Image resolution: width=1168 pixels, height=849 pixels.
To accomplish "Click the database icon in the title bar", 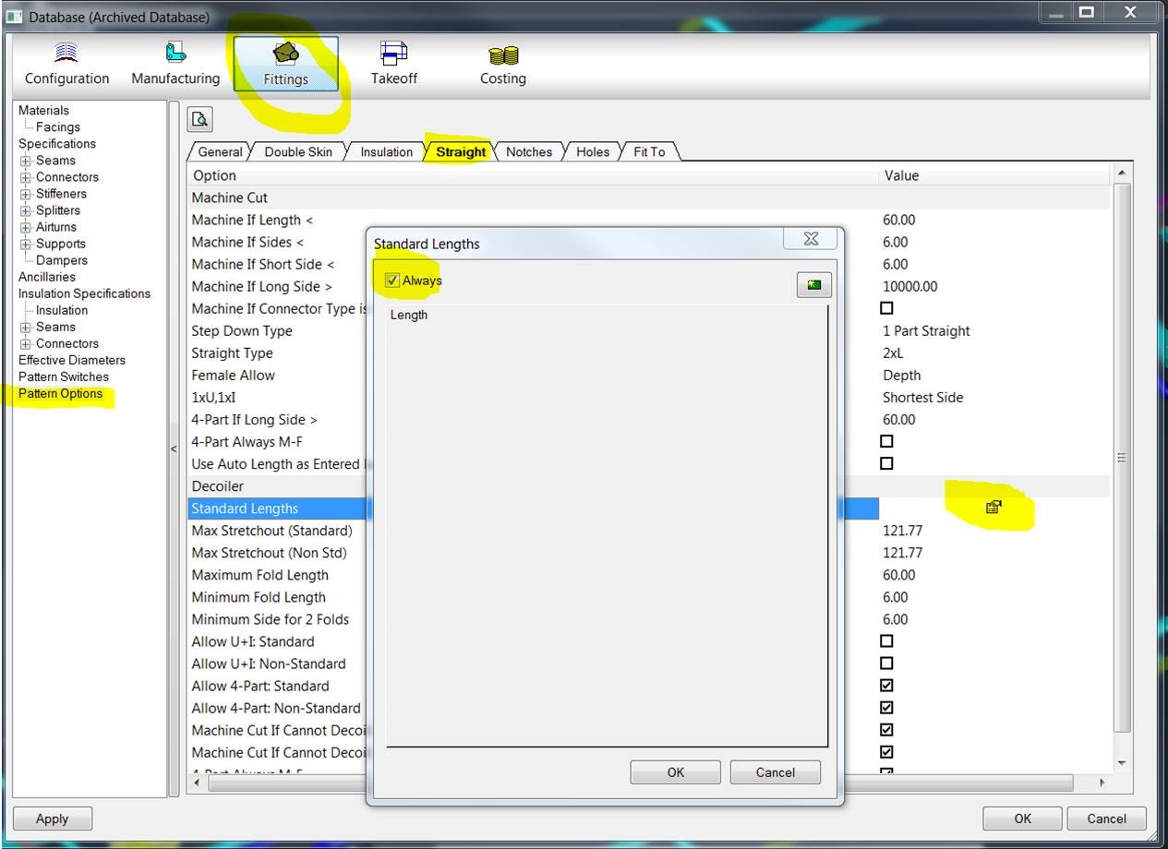I will tap(13, 16).
